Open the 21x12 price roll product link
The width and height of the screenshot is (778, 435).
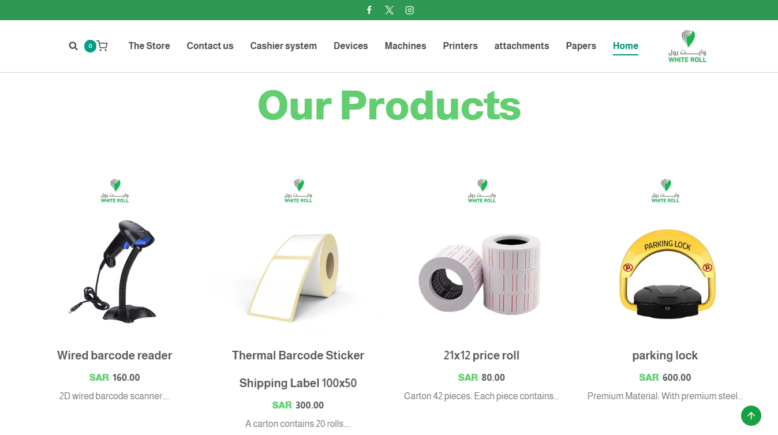click(482, 355)
